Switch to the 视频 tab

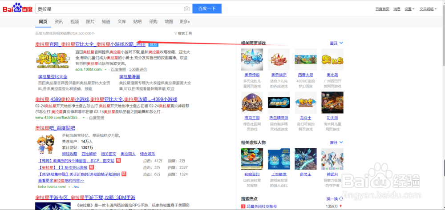(74, 21)
